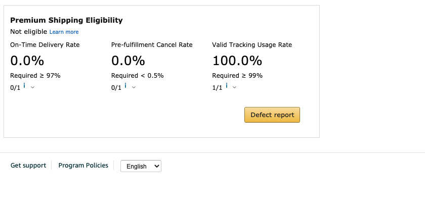Click the Pre-fulfillment Cancel Rate label
The width and height of the screenshot is (425, 218).
pyautogui.click(x=152, y=45)
